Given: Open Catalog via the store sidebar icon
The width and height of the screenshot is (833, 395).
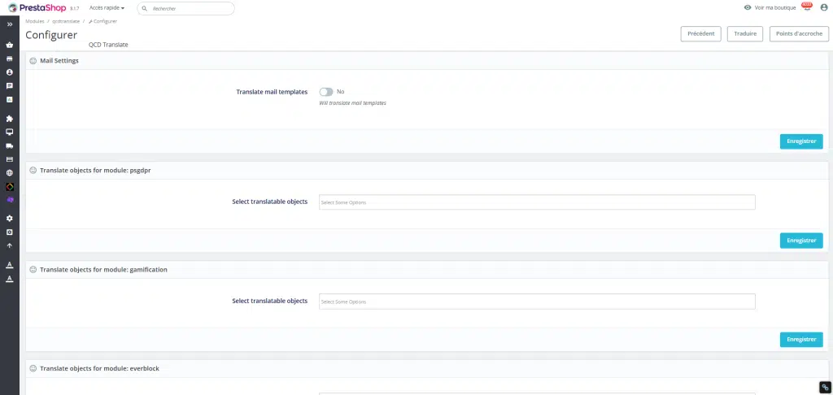Looking at the screenshot, I should [x=10, y=59].
